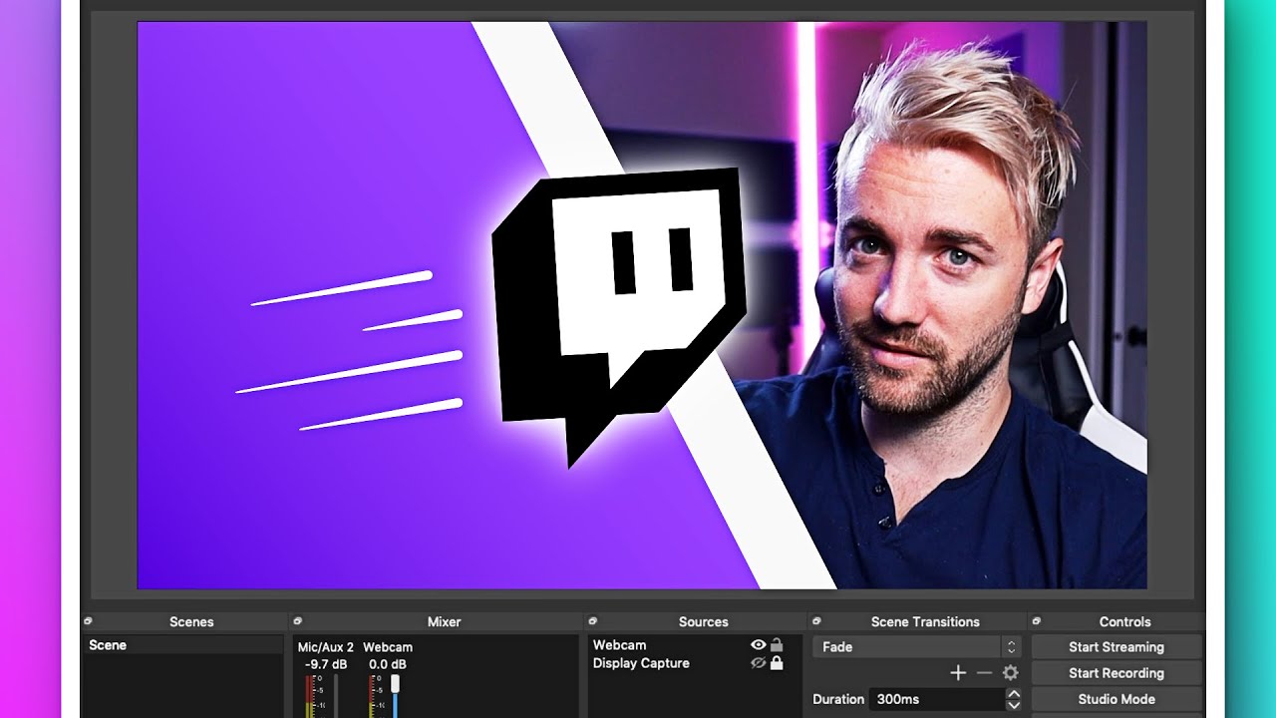
Task: Unlock the Display Capture source
Action: pyautogui.click(x=777, y=663)
